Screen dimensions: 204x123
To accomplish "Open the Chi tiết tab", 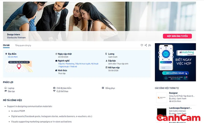I will point(6,45).
